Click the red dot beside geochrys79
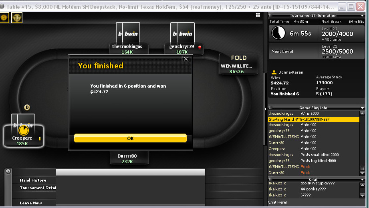Screen dimensions: 369x208 (200, 47)
